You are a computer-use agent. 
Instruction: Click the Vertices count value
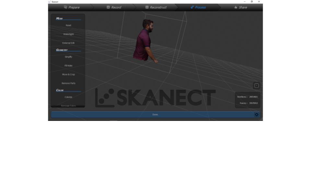tap(253, 97)
